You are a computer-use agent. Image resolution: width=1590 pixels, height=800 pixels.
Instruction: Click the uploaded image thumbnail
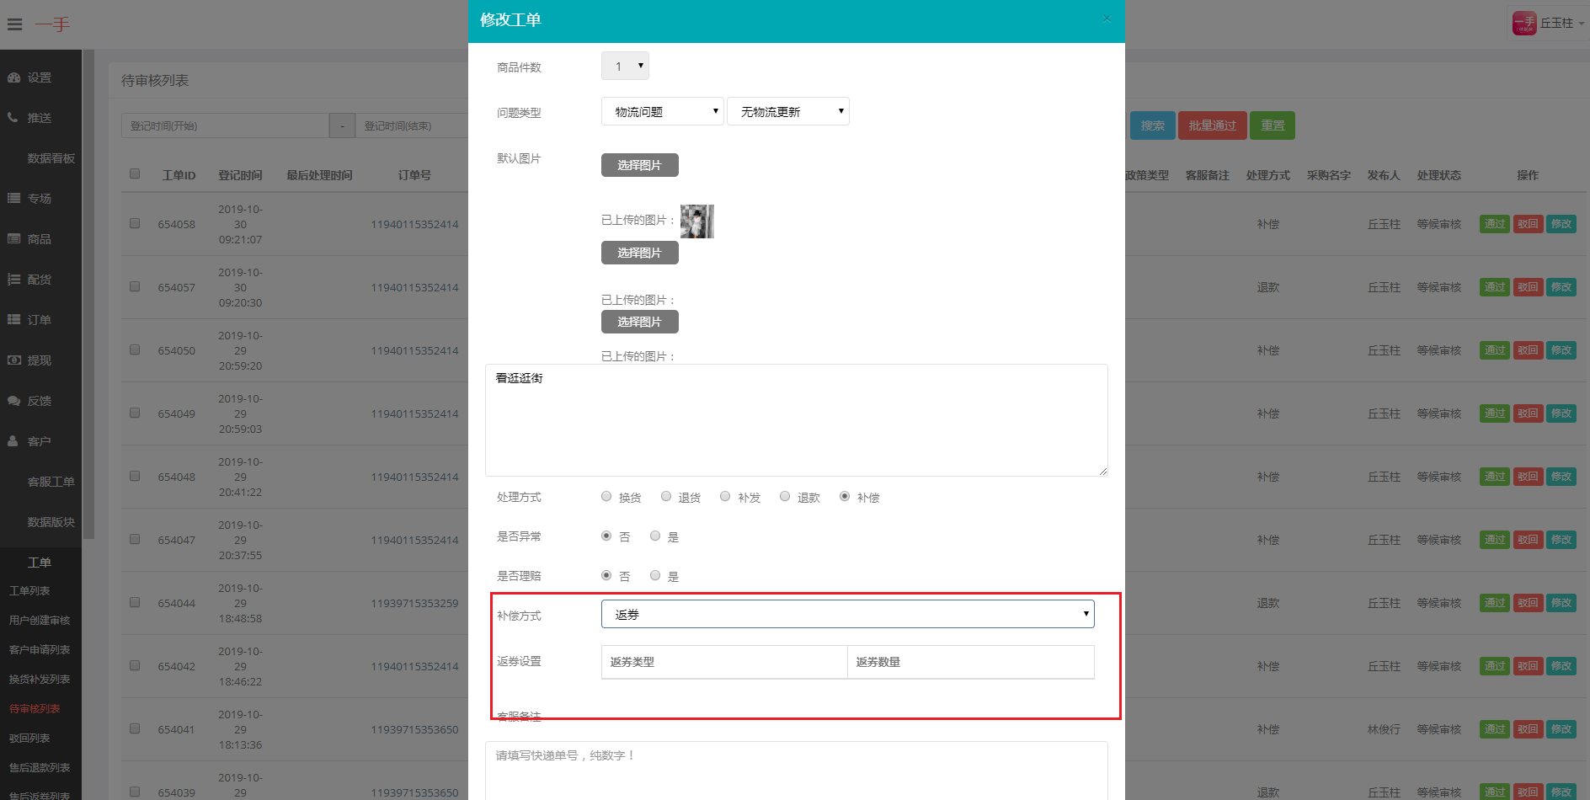click(x=697, y=221)
